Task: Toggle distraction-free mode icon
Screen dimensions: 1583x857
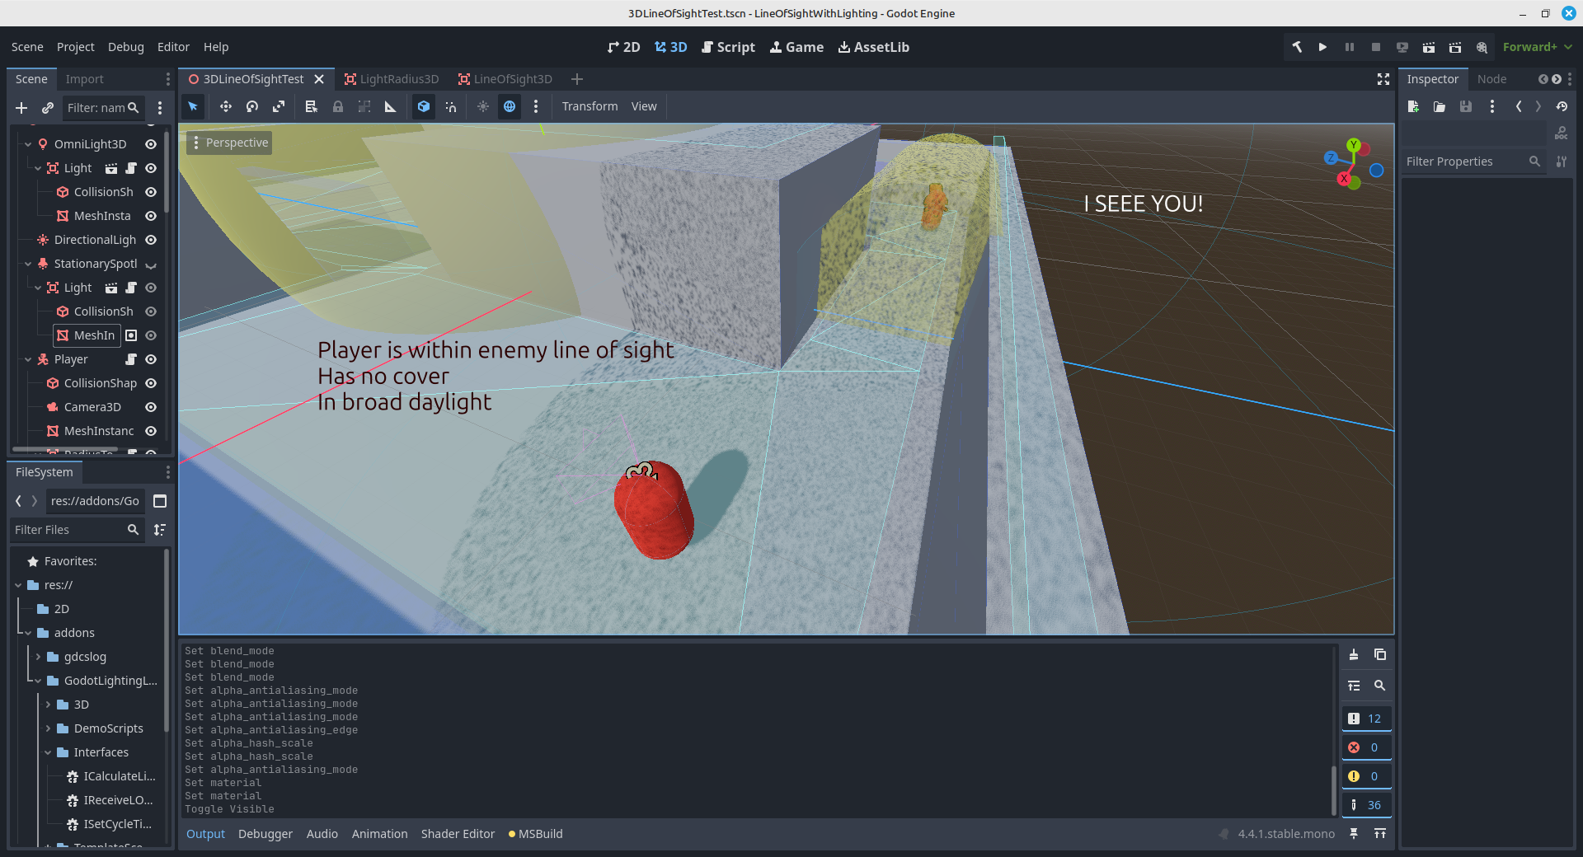Action: click(1383, 79)
